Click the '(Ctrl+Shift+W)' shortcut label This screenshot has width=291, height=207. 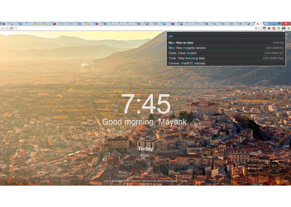[x=274, y=53]
